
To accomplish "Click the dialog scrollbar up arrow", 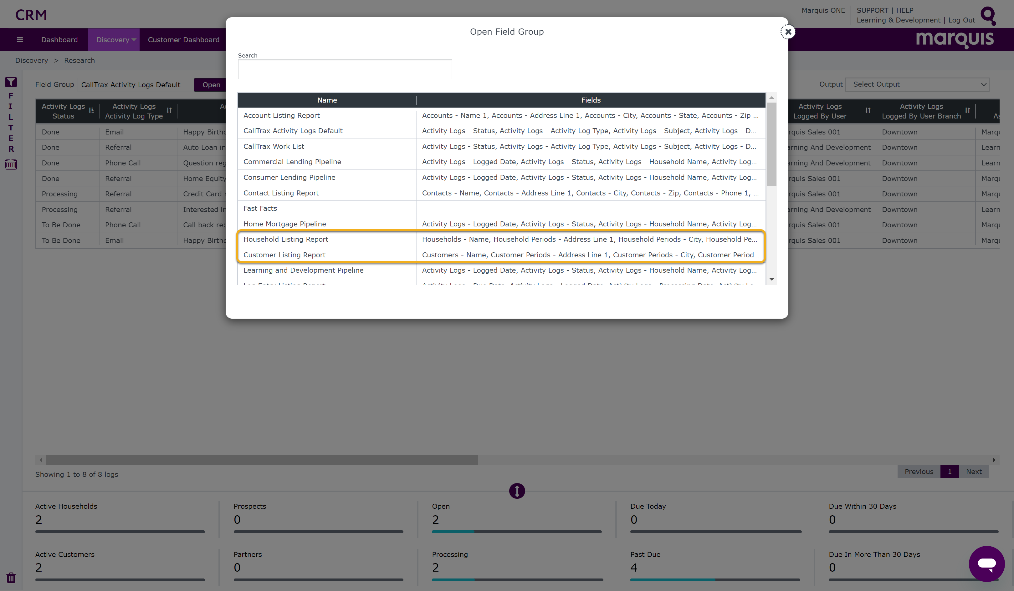I will coord(771,98).
